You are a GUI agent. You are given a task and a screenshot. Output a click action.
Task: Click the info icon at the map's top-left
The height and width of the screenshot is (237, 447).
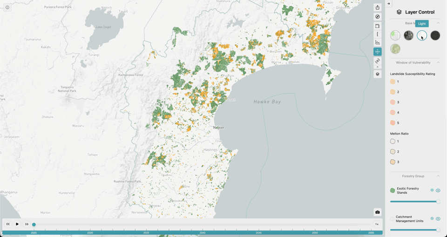[7, 7]
